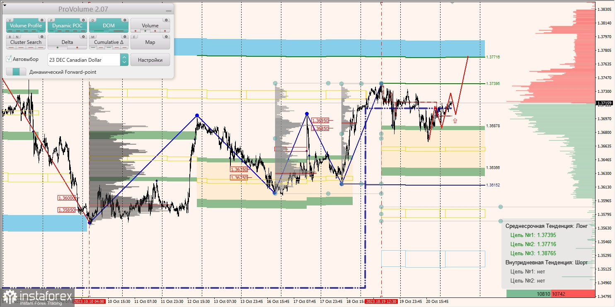Open the Volume button's gear settings
The height and width of the screenshot is (307, 615).
coord(166,20)
